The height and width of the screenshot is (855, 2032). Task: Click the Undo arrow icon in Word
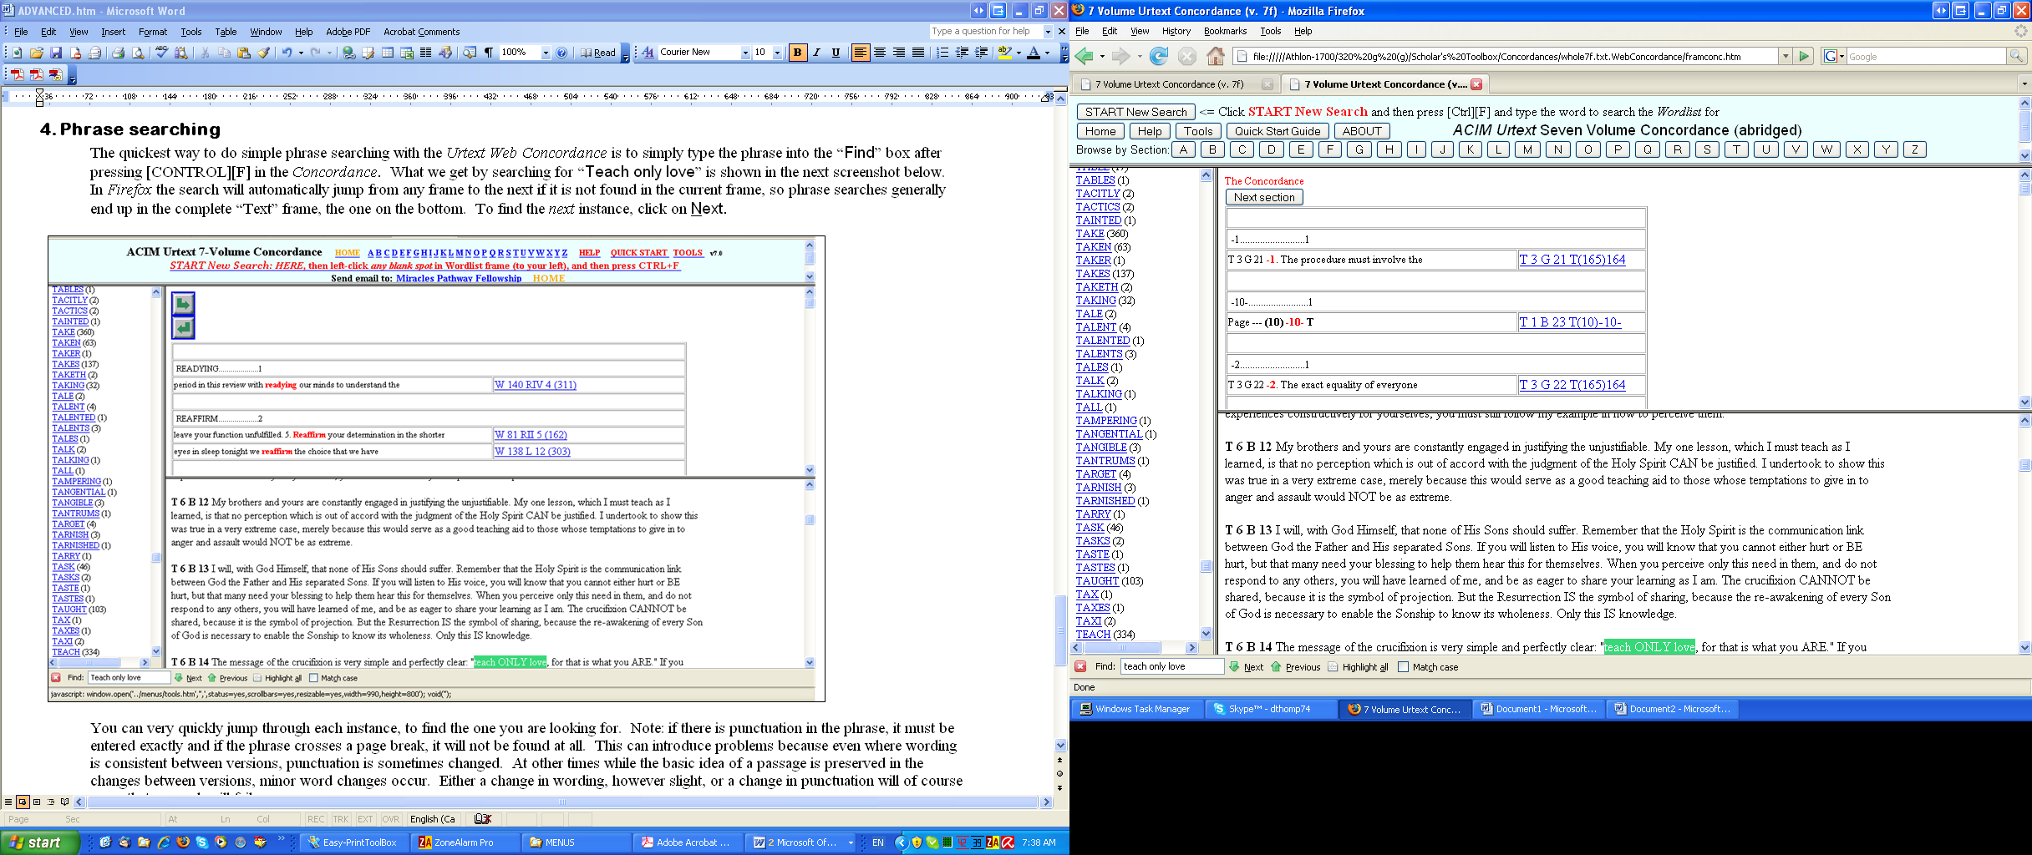[x=287, y=53]
